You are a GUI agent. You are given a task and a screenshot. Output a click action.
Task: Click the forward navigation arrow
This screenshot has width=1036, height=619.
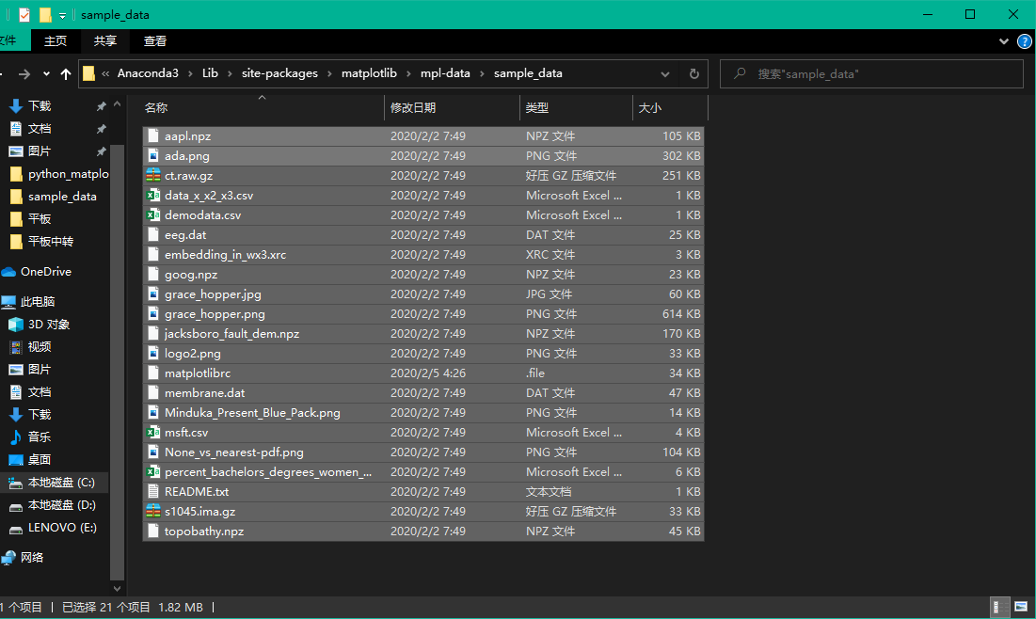coord(26,73)
